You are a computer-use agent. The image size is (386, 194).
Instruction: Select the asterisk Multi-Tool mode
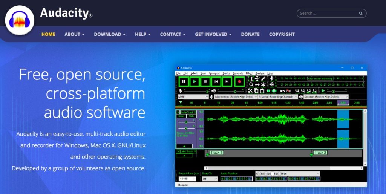click(263, 85)
